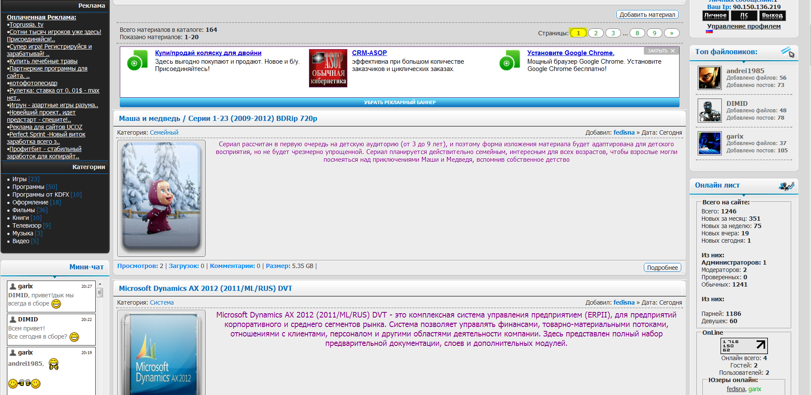Click the Онлайн лист header icon
This screenshot has width=811, height=395.
click(786, 186)
